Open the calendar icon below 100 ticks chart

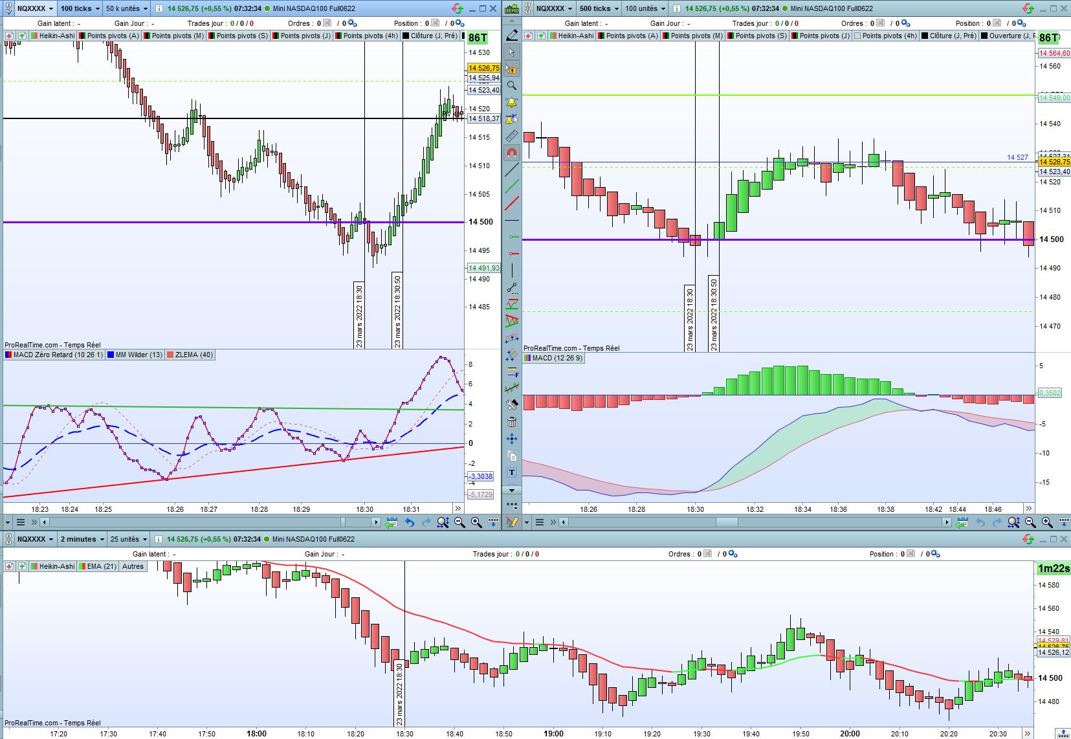pos(392,522)
